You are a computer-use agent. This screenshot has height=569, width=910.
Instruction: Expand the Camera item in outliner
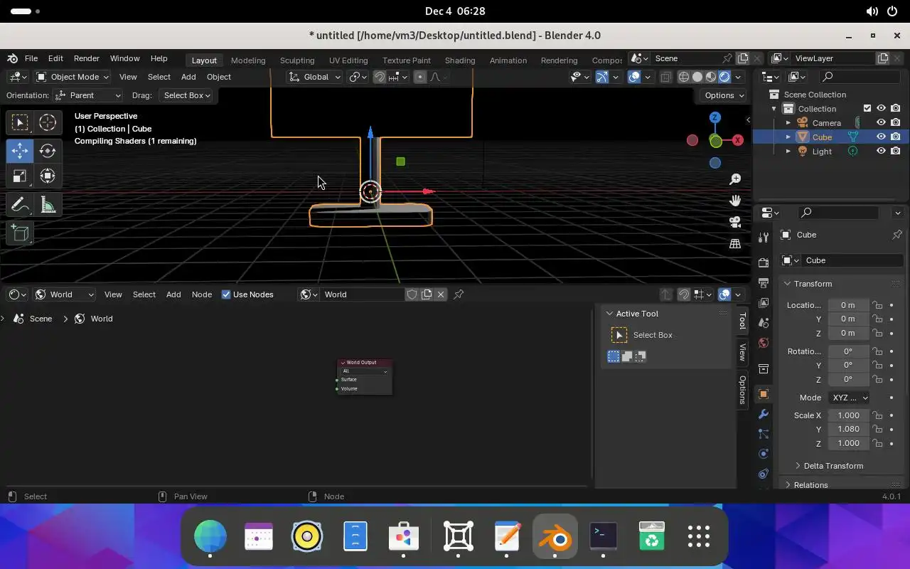point(788,123)
